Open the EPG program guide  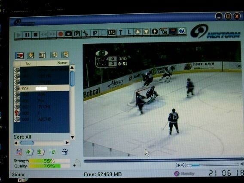112,32
